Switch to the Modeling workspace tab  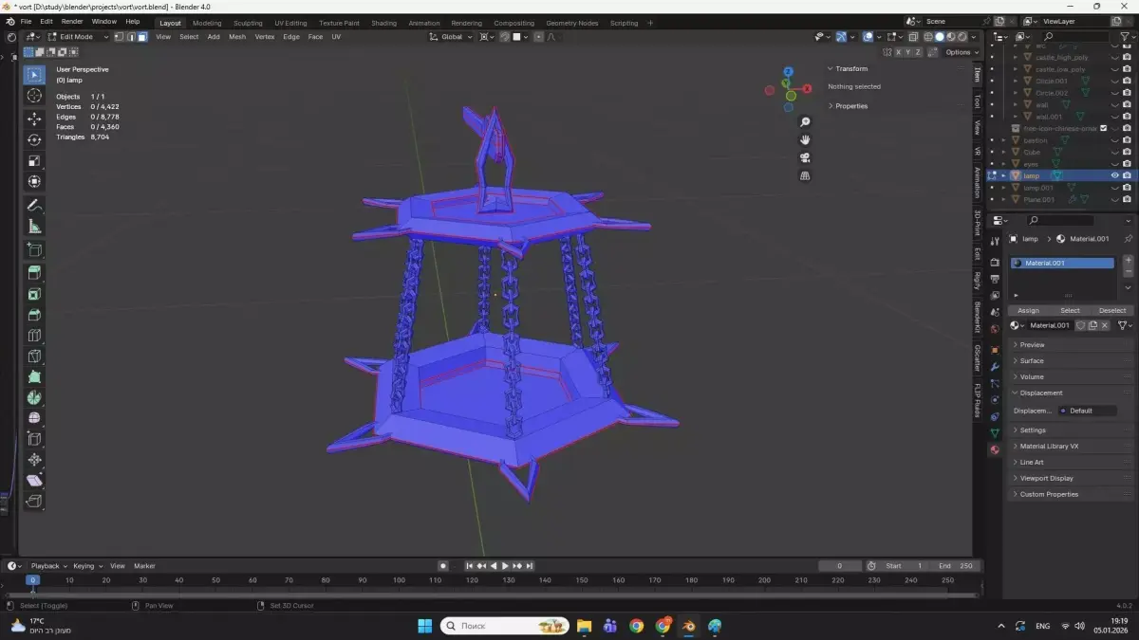(x=207, y=23)
